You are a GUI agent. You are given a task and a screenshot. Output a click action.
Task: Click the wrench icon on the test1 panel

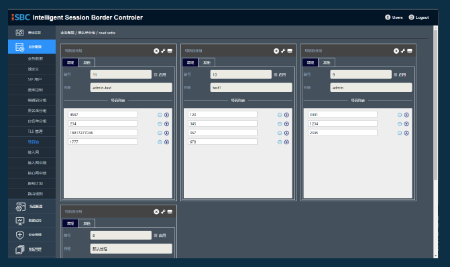point(283,51)
